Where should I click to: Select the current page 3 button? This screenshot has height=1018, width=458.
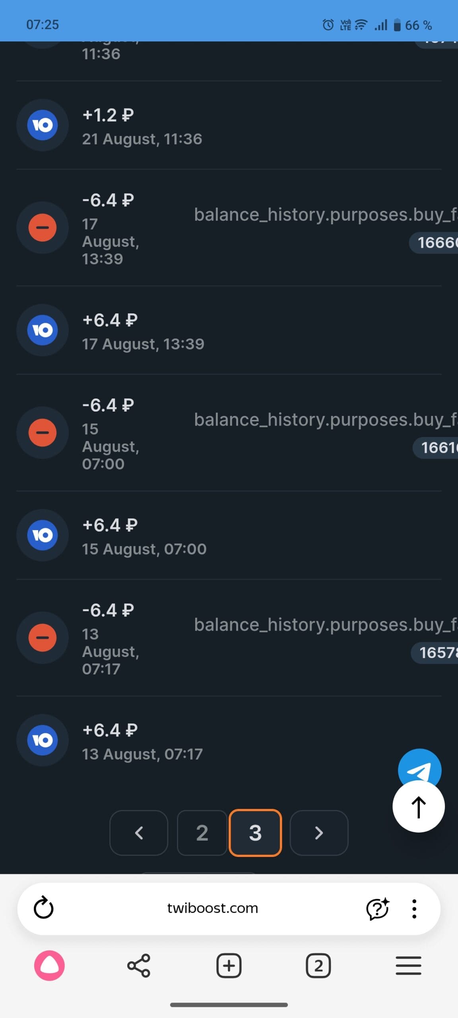[x=255, y=833]
